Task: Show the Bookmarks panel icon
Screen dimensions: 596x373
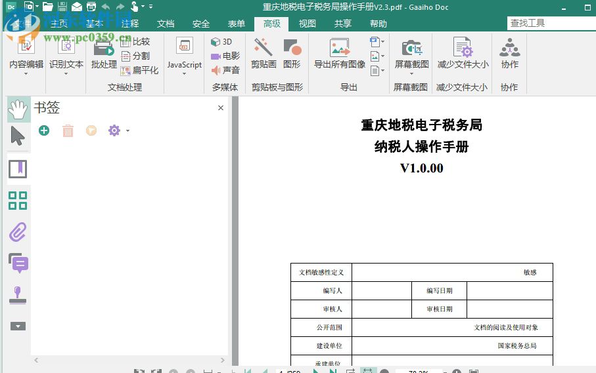Action: pos(18,169)
